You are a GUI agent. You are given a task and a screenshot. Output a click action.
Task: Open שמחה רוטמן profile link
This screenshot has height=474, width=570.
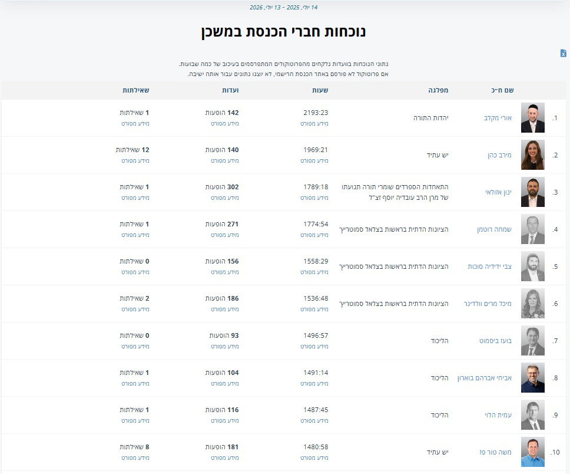coord(495,229)
